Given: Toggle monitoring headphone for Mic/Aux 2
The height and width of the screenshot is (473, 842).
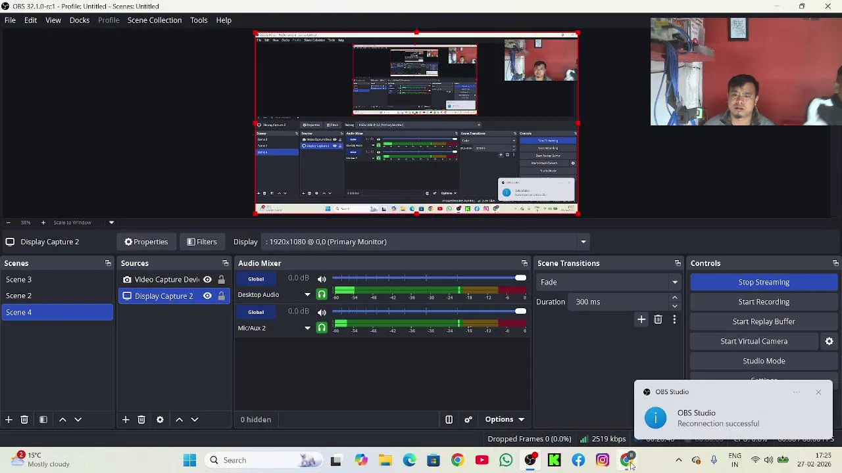Looking at the screenshot, I should coord(322,328).
